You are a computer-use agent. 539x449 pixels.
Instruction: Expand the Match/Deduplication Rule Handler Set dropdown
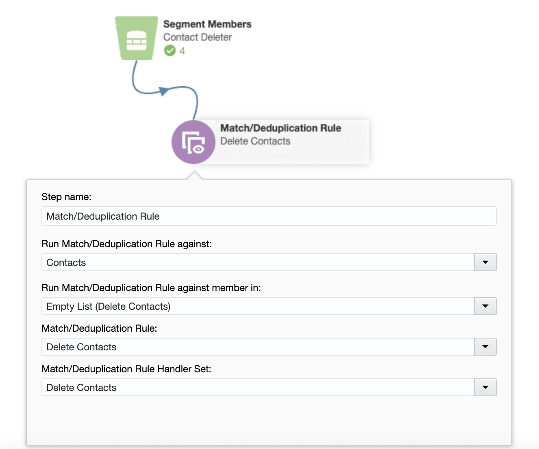[x=485, y=387]
